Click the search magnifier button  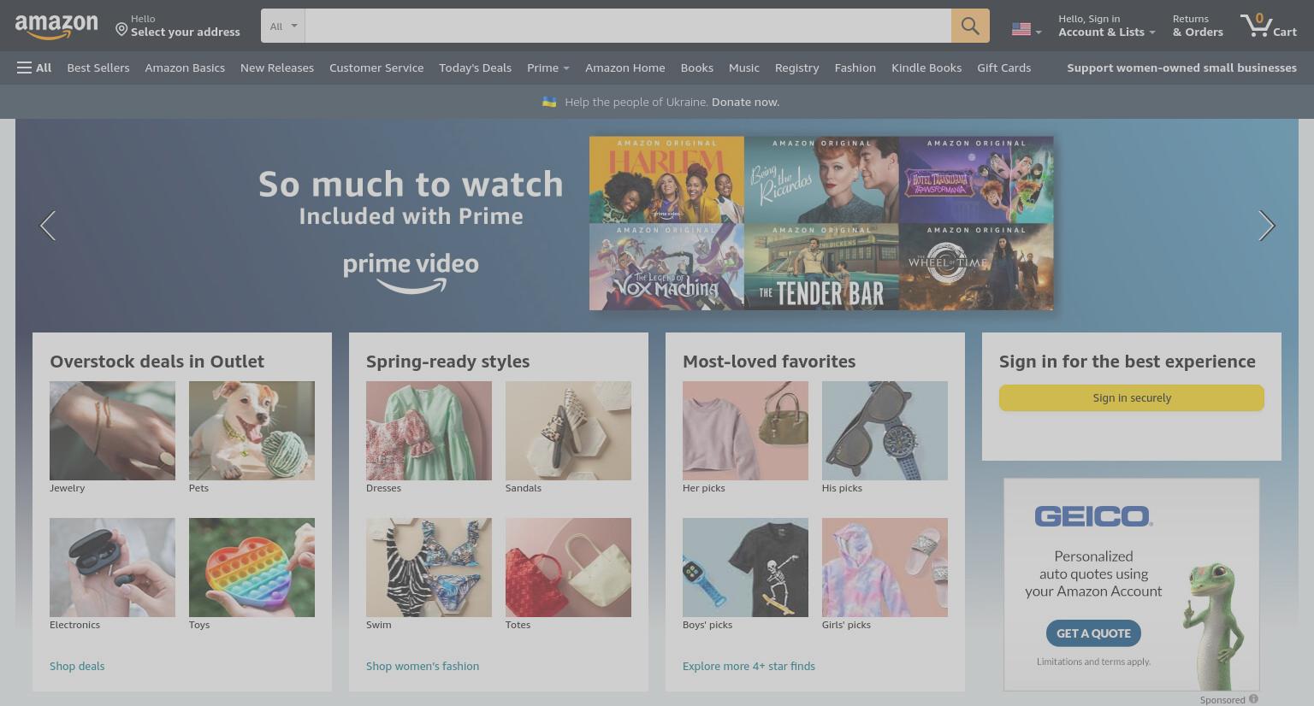click(x=970, y=26)
